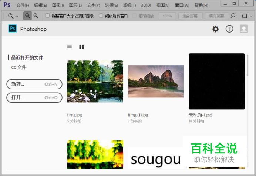Open the help question mark icon

pyautogui.click(x=229, y=29)
